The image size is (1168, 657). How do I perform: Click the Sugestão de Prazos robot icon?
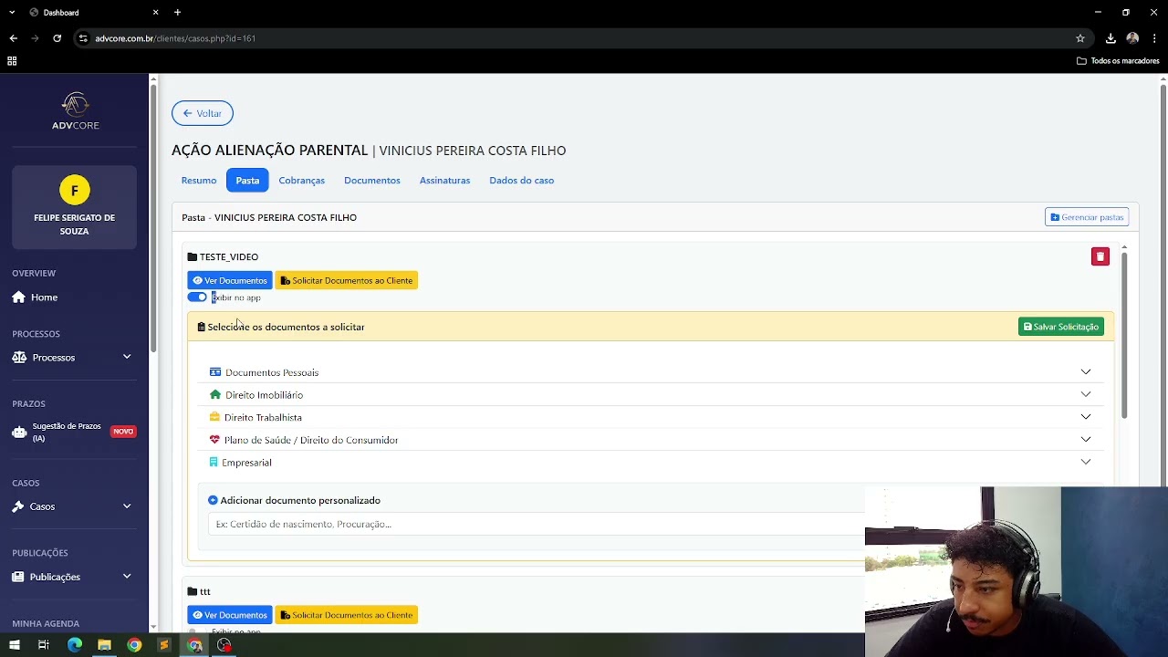(x=19, y=433)
